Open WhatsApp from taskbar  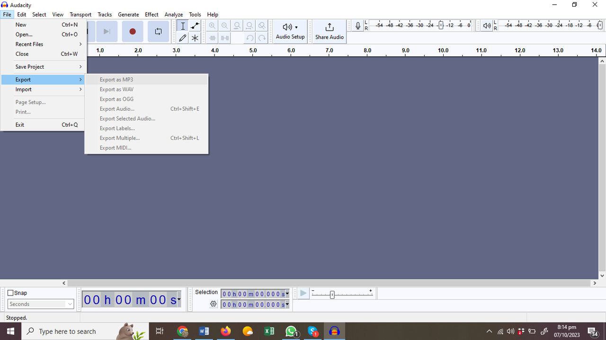tap(291, 331)
